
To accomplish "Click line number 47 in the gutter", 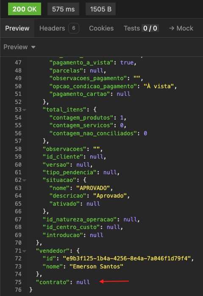I will (18, 62).
